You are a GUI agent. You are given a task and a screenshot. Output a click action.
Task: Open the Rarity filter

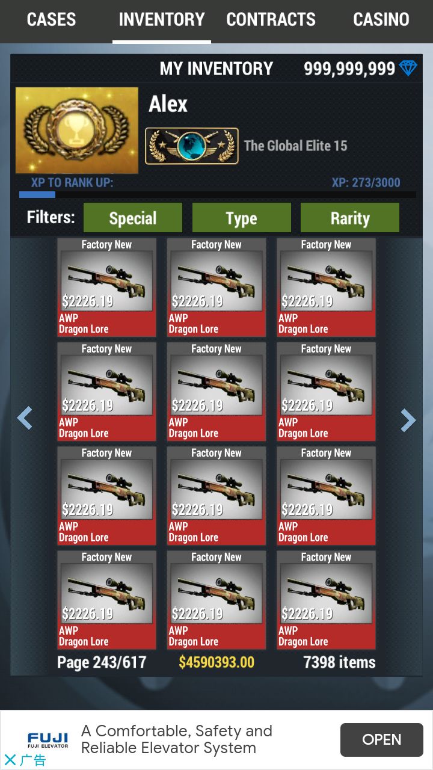[350, 218]
